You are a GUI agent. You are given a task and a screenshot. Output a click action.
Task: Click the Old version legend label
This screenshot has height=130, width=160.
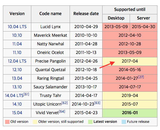click(19, 121)
